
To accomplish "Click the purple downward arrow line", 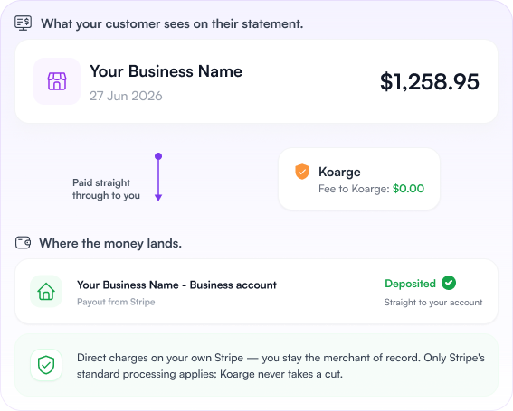I will tap(158, 177).
